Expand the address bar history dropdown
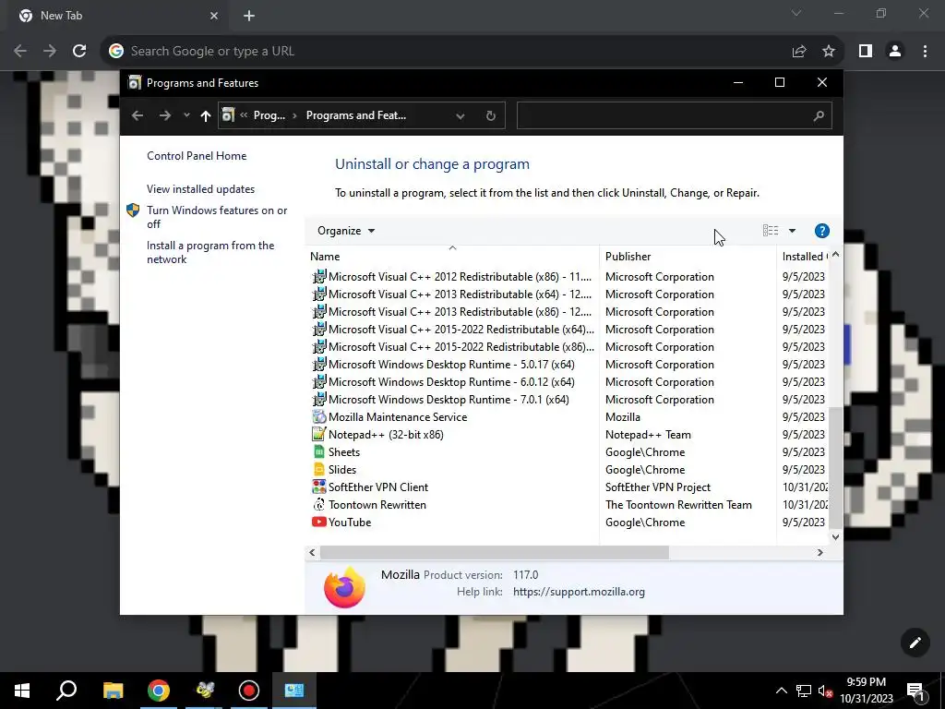The height and width of the screenshot is (709, 945). [460, 115]
